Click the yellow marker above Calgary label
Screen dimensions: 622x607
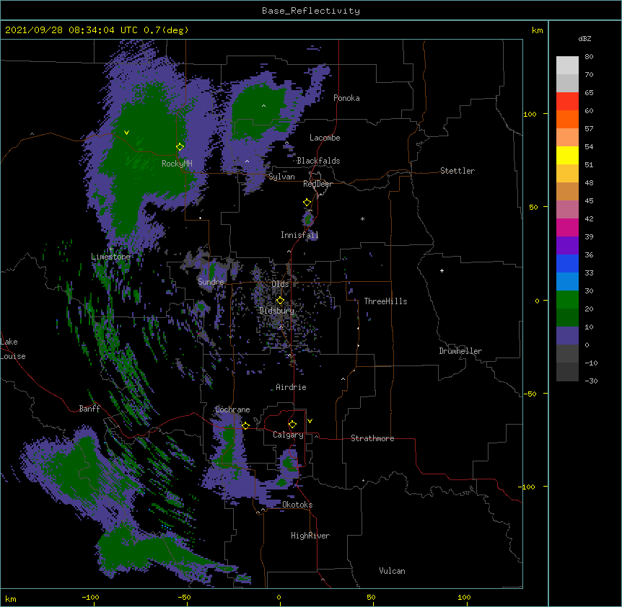[x=292, y=425]
